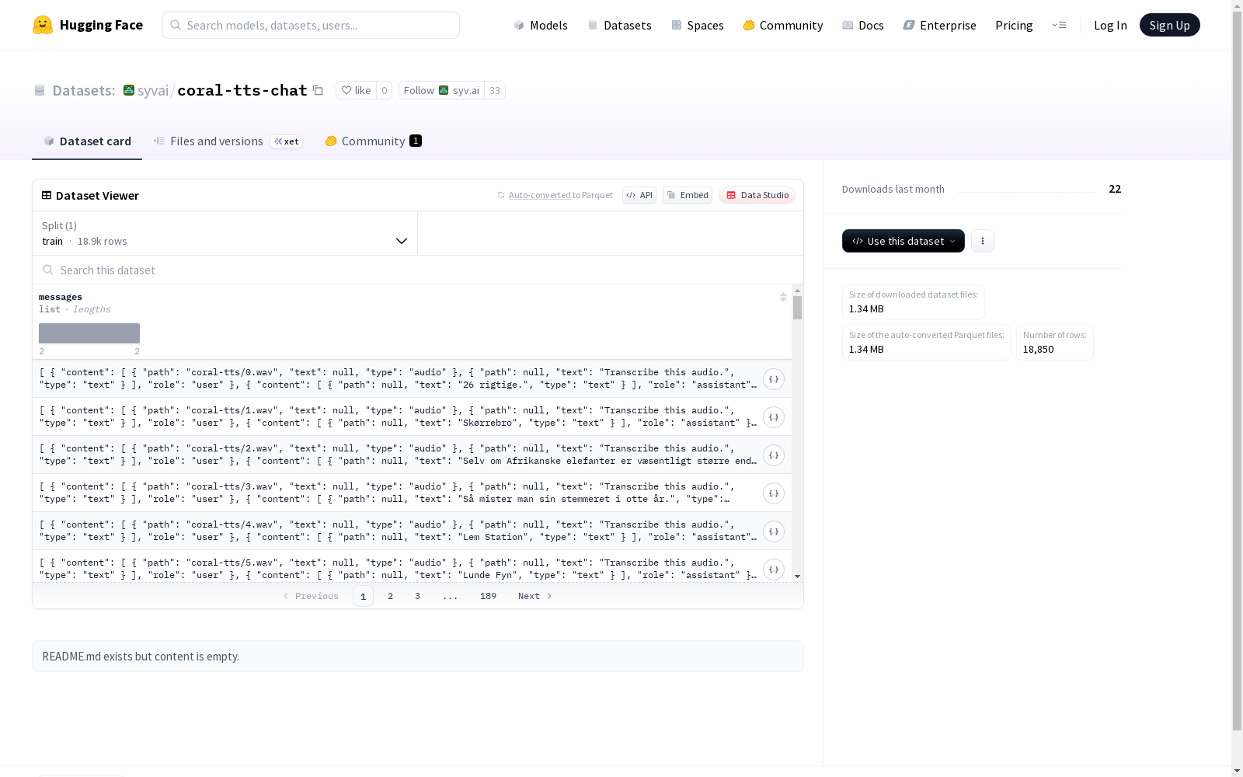
Task: Click the pagination ellipsis
Action: click(450, 596)
